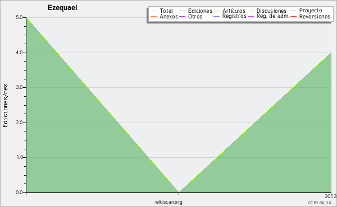This screenshot has height=207, width=337.
Task: Click the wikiscan.org text
Action: (x=168, y=202)
